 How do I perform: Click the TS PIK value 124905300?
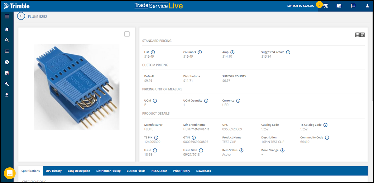[152, 142]
